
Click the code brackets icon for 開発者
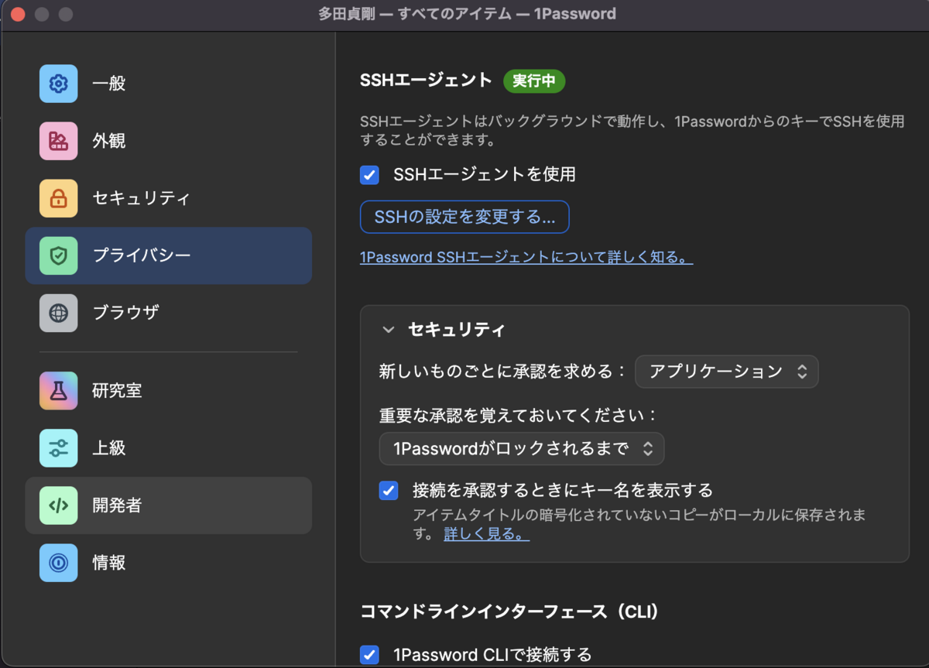[58, 505]
